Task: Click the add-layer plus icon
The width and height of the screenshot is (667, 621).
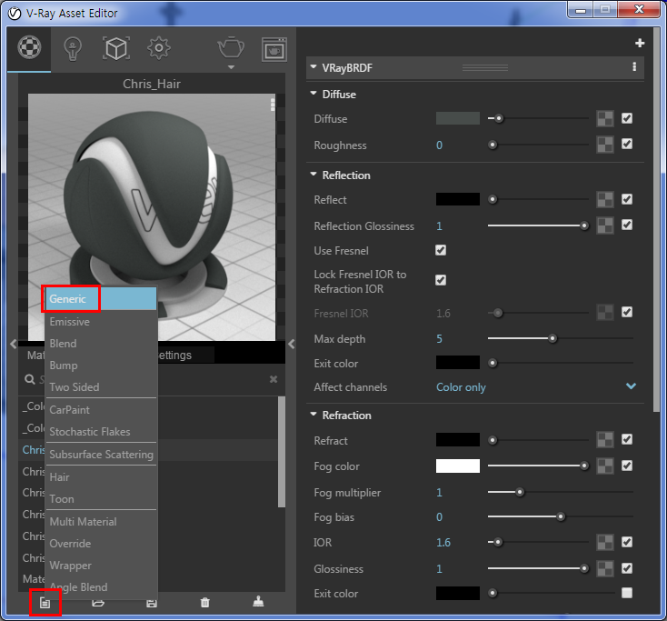Action: [640, 43]
